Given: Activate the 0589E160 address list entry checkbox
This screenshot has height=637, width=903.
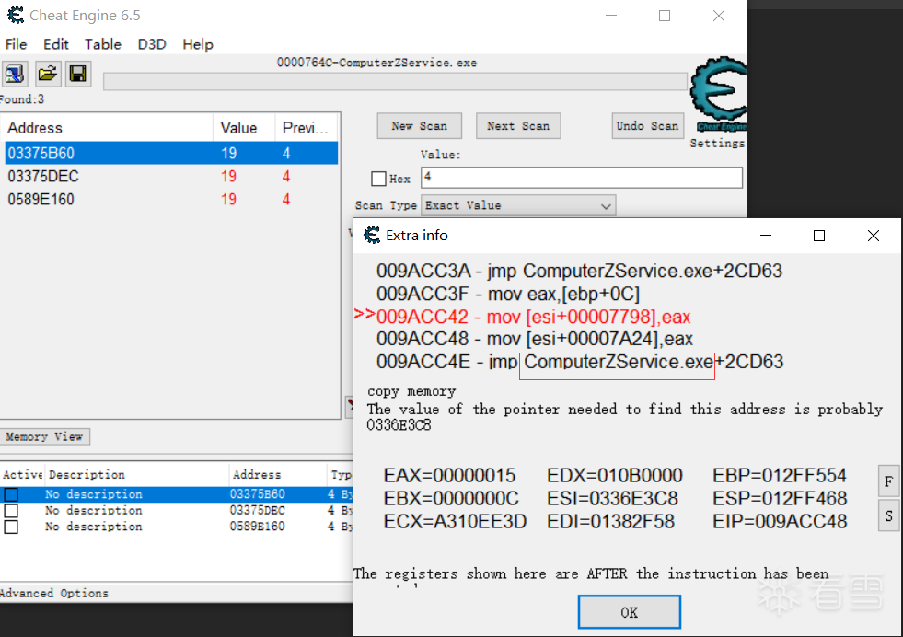Looking at the screenshot, I should [11, 527].
